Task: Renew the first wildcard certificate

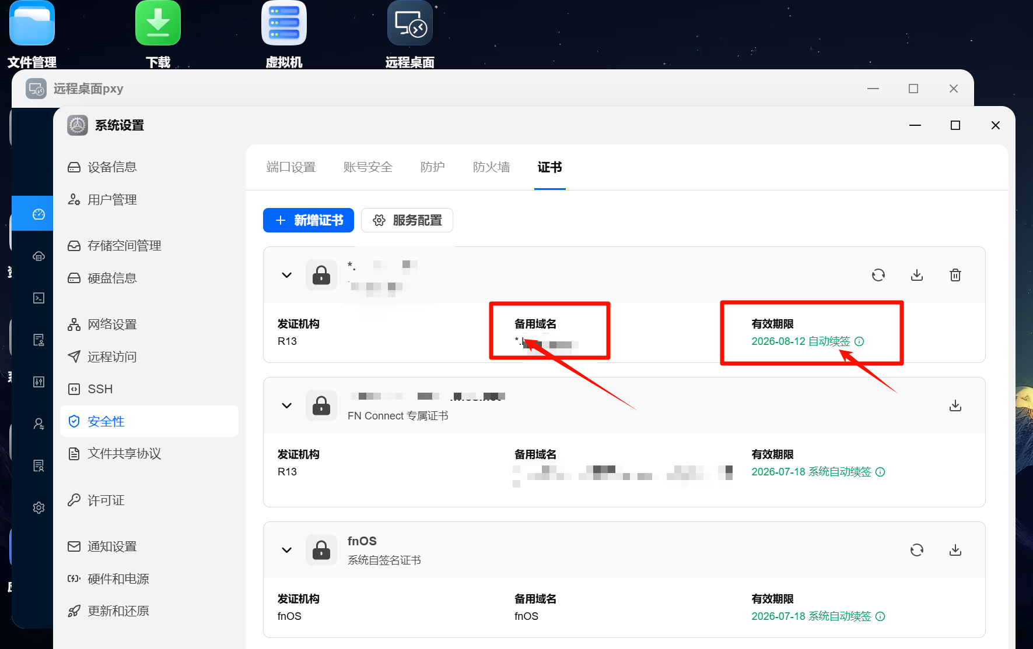Action: (878, 275)
